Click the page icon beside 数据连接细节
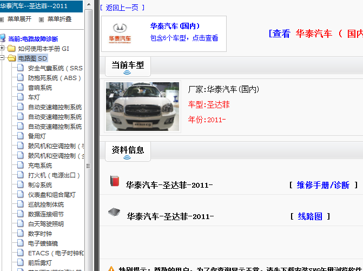This screenshot has width=363, height=271. 21,214
